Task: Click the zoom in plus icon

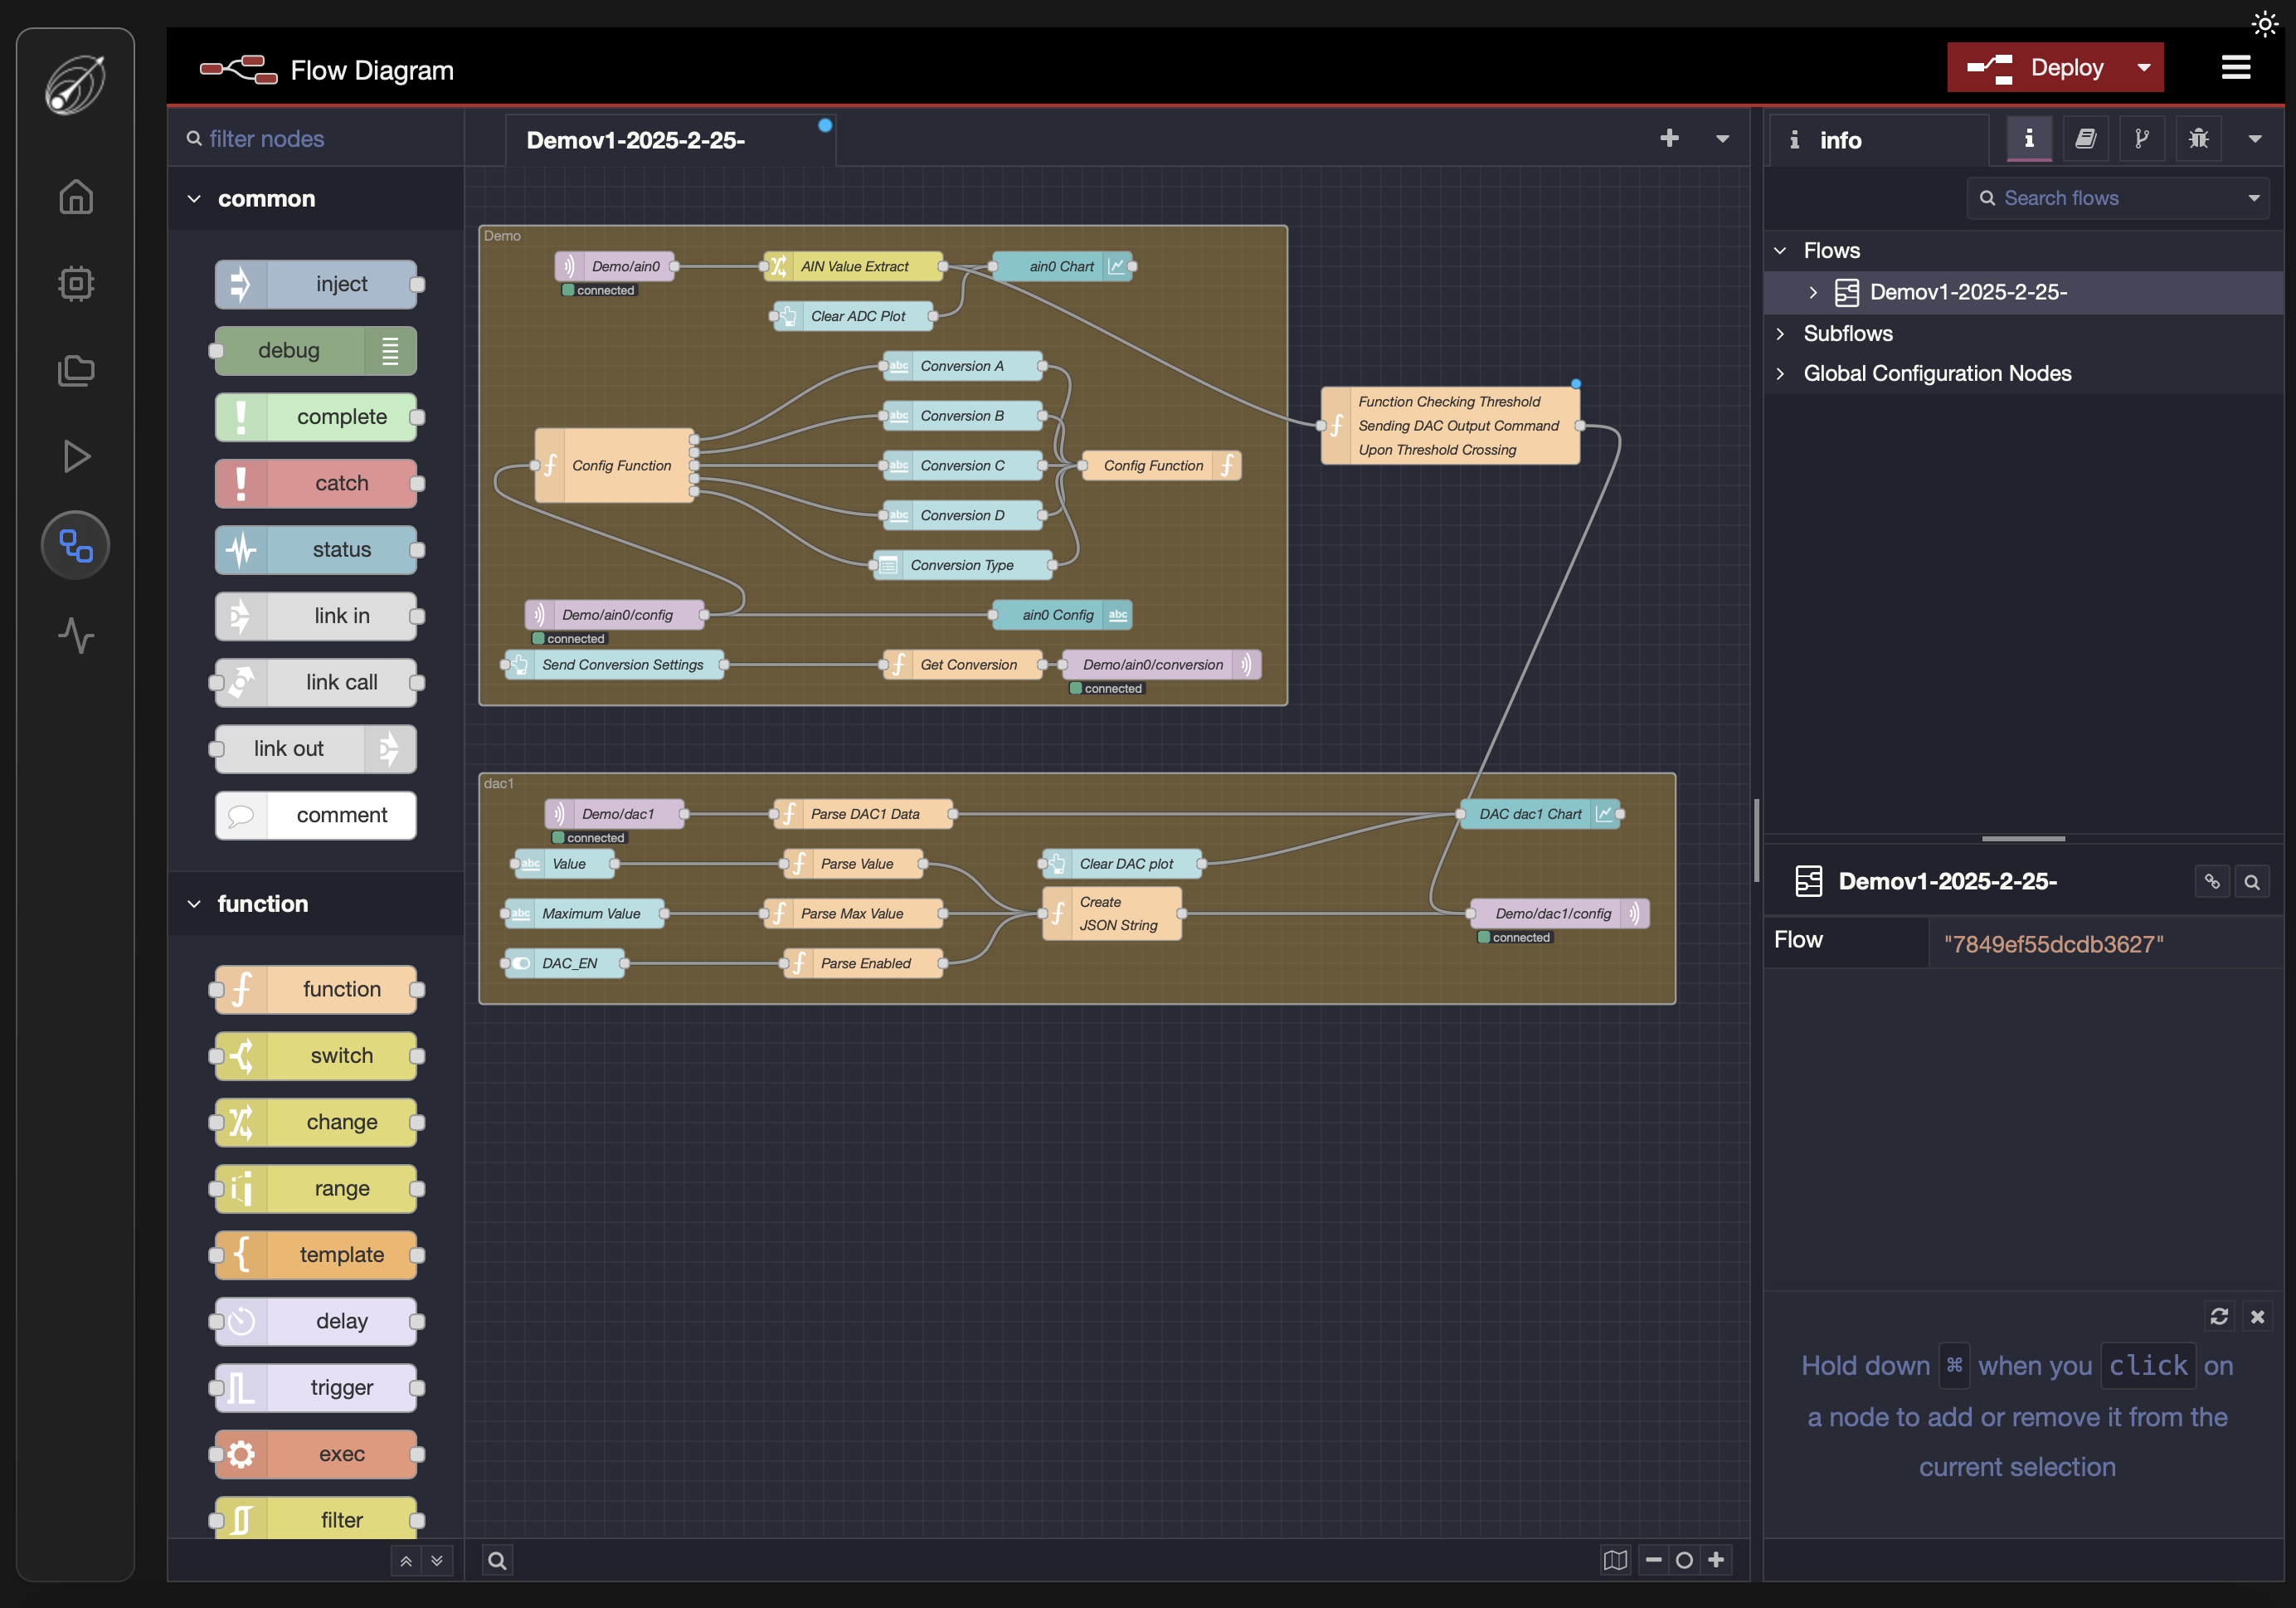Action: (1716, 1559)
